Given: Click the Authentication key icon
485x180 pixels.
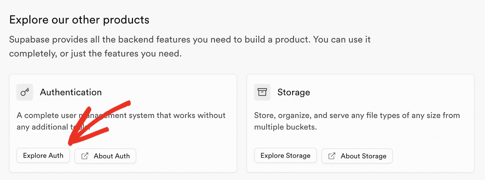Looking at the screenshot, I should [x=25, y=92].
